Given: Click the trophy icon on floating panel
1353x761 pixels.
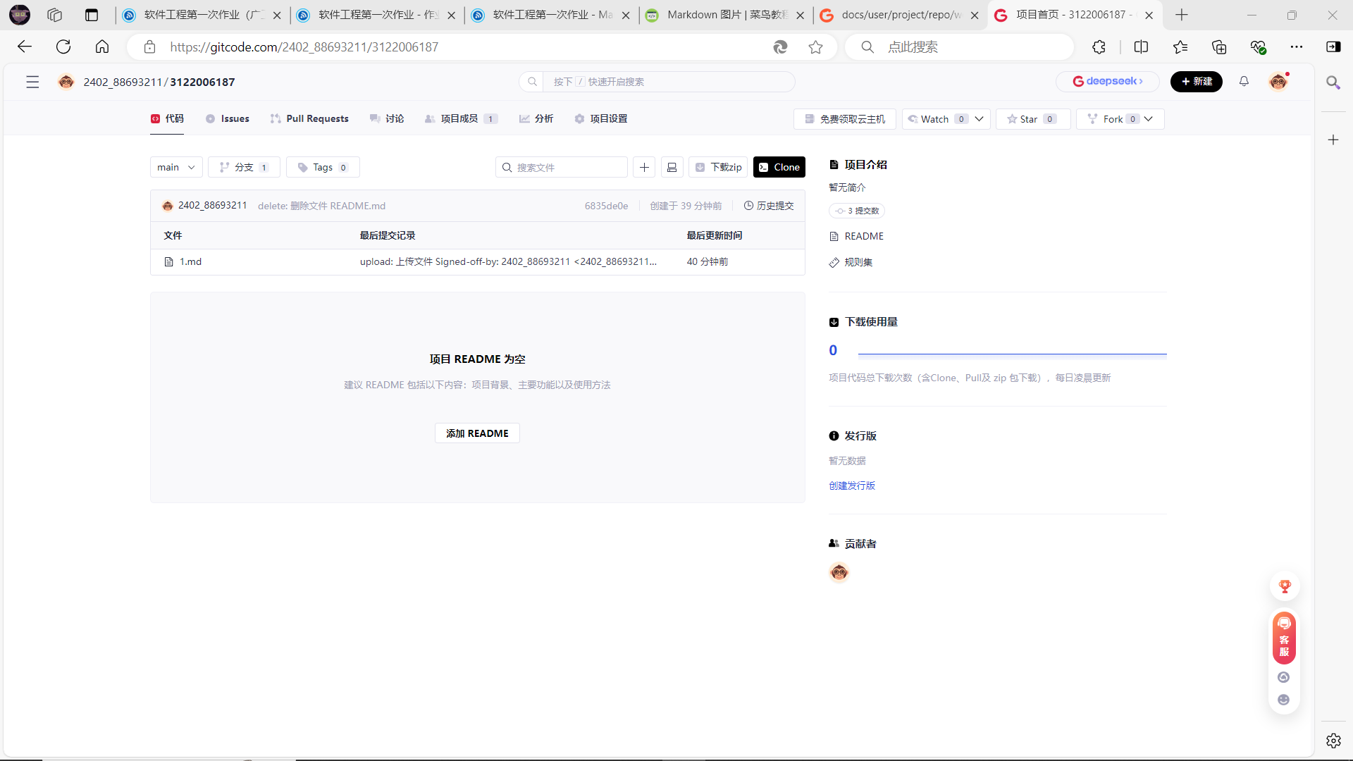Looking at the screenshot, I should [x=1285, y=586].
